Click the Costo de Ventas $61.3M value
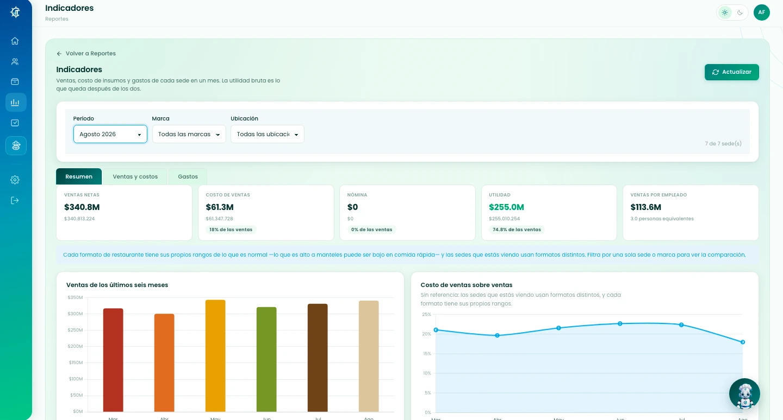 click(x=220, y=207)
